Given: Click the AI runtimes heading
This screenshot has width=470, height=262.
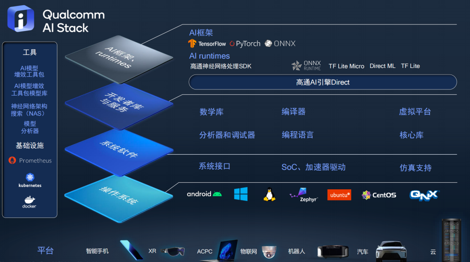Looking at the screenshot, I should pyautogui.click(x=209, y=56).
